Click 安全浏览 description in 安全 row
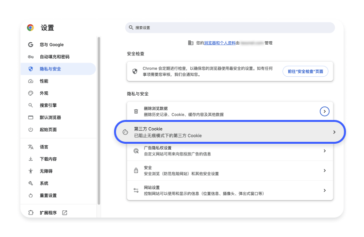Image resolution: width=364 pixels, height=237 pixels. click(x=182, y=174)
